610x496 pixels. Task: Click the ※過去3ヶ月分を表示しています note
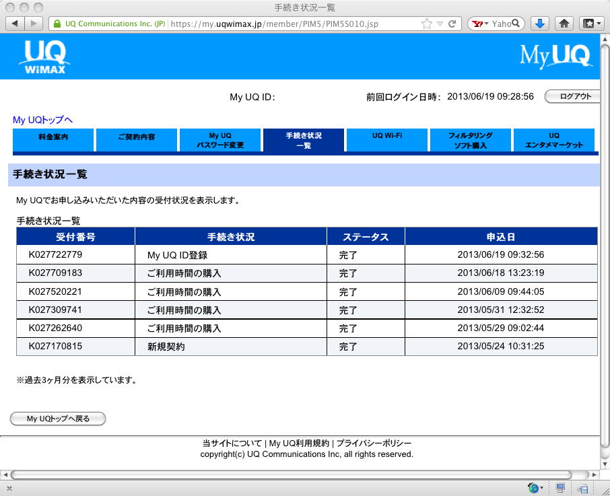pyautogui.click(x=77, y=380)
